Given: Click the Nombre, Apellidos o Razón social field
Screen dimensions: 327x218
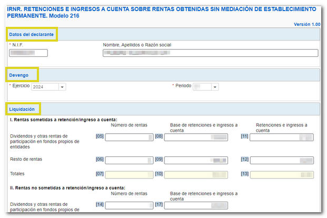Looking at the screenshot, I should click(x=211, y=53).
